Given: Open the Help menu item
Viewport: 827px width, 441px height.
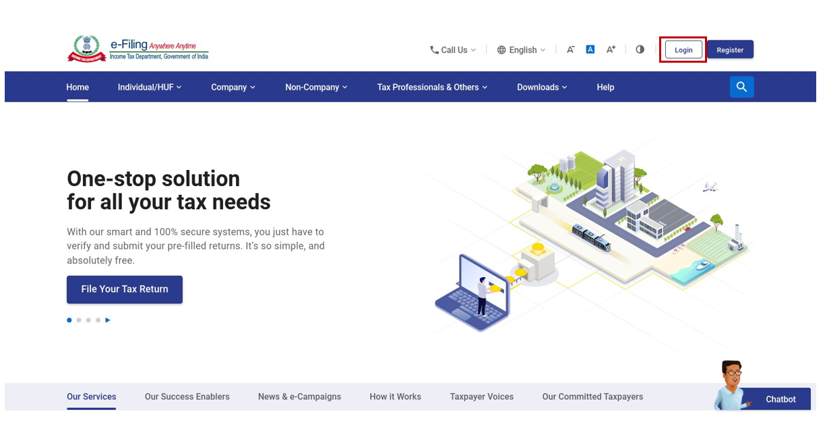Looking at the screenshot, I should (605, 86).
